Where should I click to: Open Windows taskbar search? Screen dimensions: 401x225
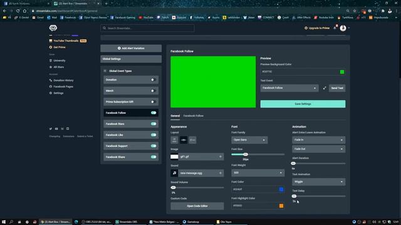(x=11, y=222)
